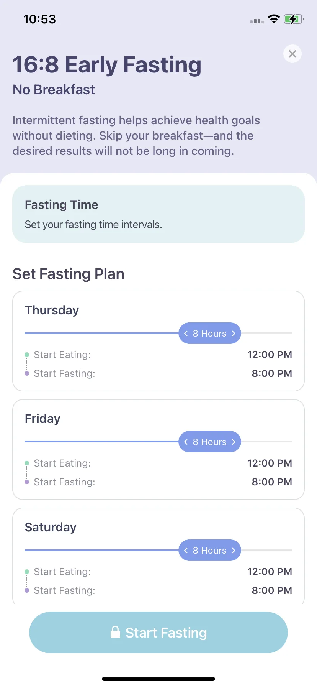Open the Fasting Time info card
The width and height of the screenshot is (317, 687).
[158, 214]
